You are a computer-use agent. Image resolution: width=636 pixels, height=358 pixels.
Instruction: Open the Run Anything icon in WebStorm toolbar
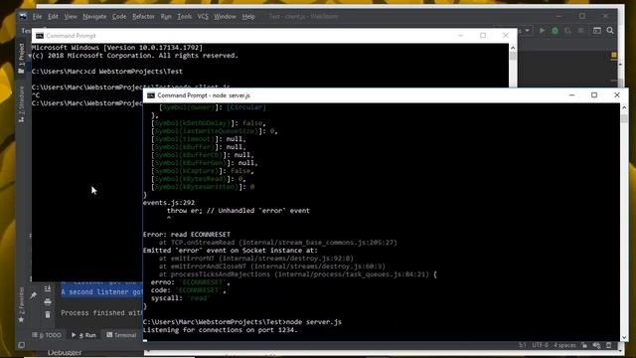click(x=597, y=31)
